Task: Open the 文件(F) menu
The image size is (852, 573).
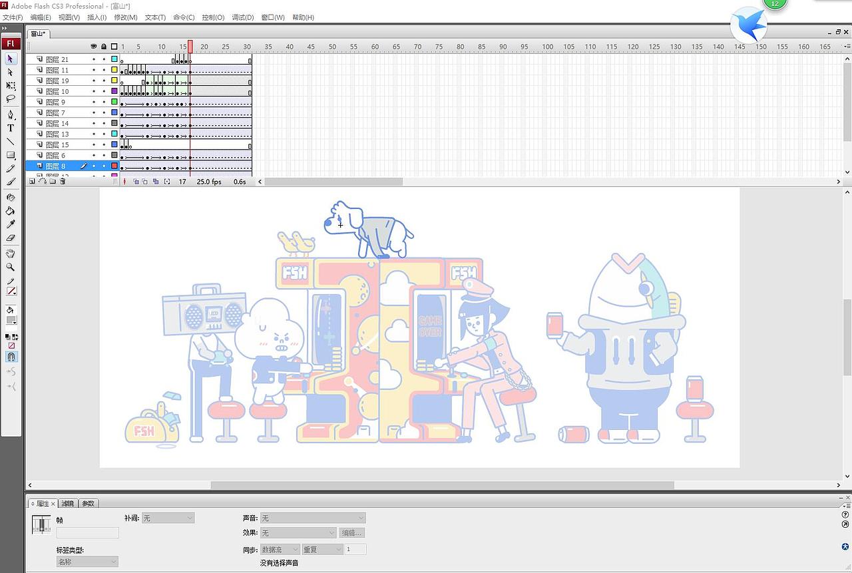Action: (x=13, y=17)
